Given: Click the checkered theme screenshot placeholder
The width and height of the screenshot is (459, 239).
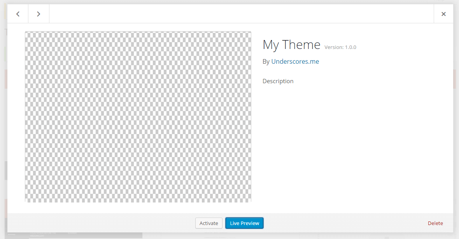Looking at the screenshot, I should pos(138,117).
